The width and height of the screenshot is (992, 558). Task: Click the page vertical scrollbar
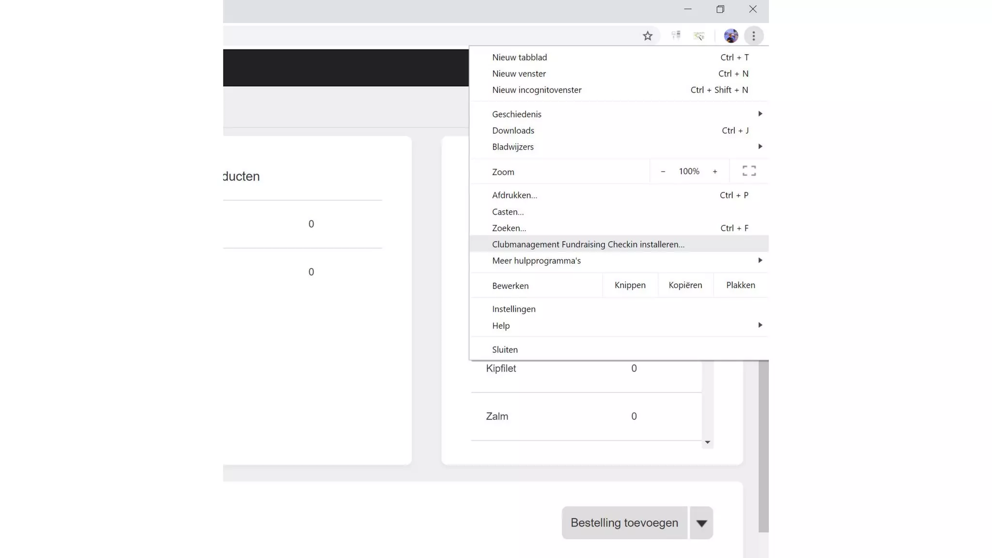[x=763, y=446]
